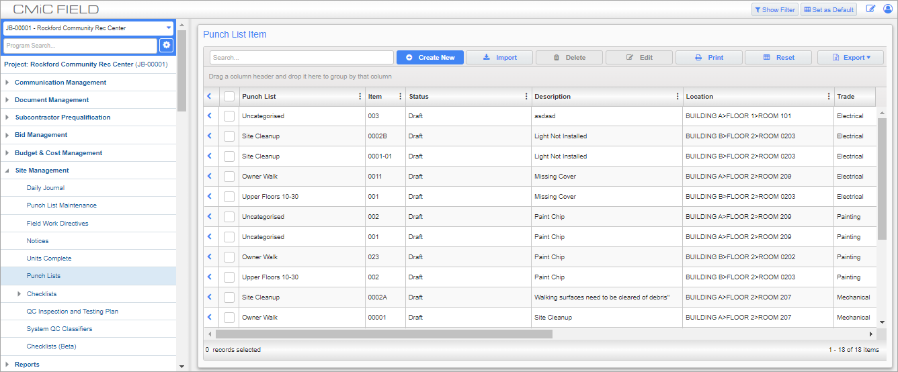Open Punch List column options menu
898x372 pixels.
(x=360, y=97)
